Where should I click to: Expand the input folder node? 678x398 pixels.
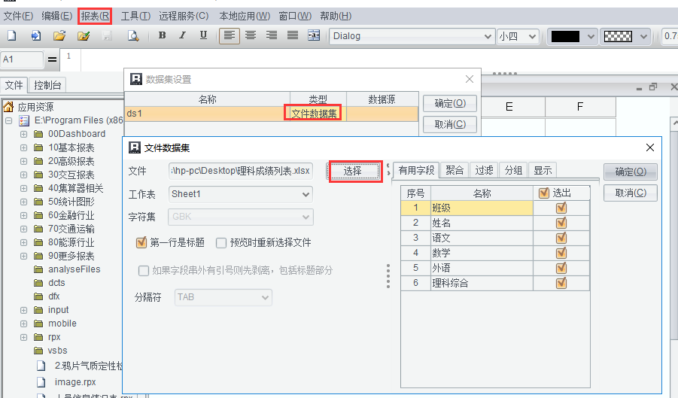point(24,310)
